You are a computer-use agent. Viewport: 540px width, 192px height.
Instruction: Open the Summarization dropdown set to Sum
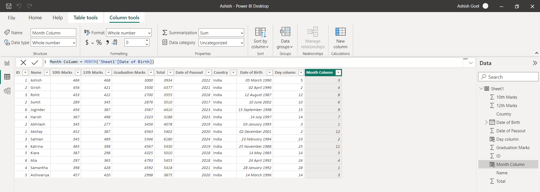(221, 33)
